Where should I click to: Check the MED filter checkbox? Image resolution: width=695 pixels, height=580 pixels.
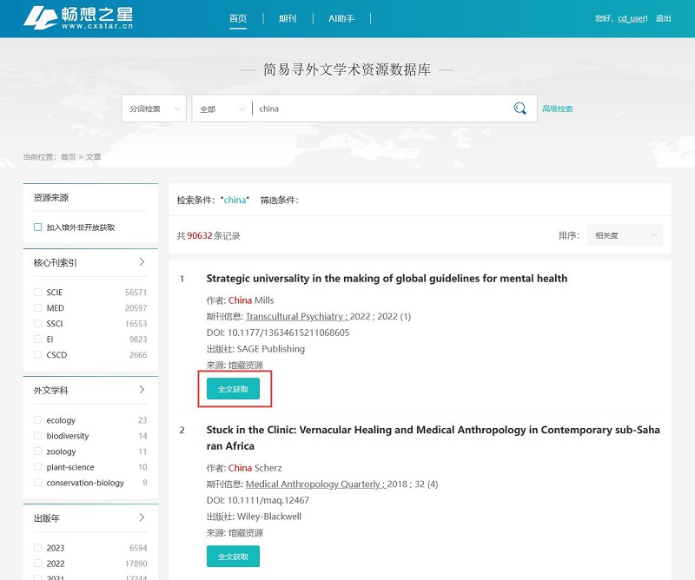pyautogui.click(x=37, y=307)
